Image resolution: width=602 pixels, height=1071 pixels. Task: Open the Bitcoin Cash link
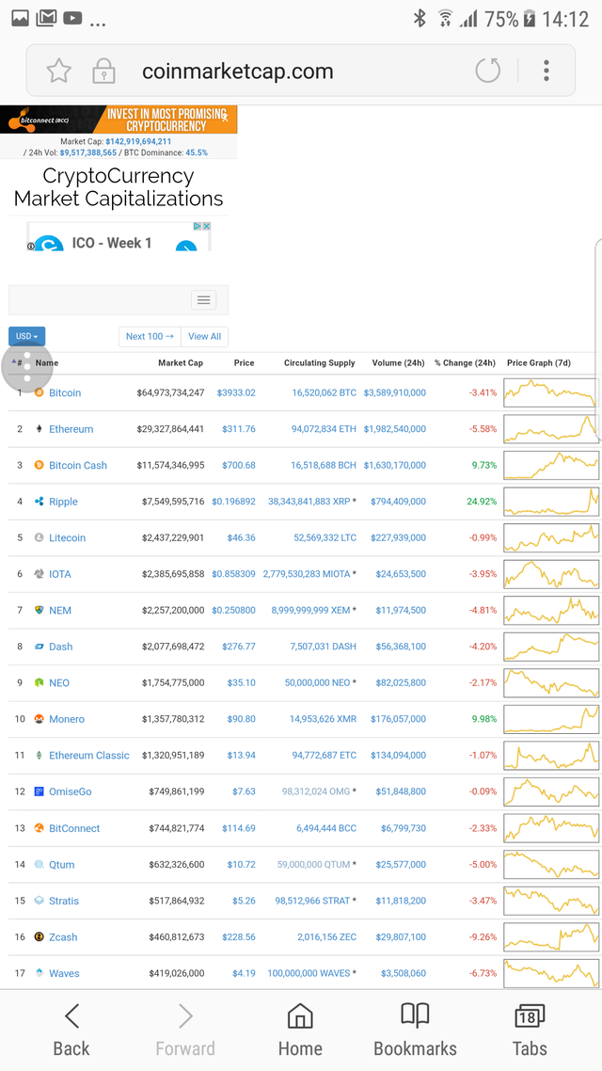coord(78,465)
